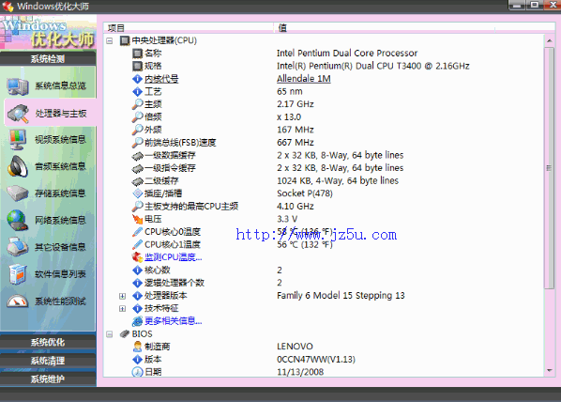Select the 核心数 row

pos(324,271)
